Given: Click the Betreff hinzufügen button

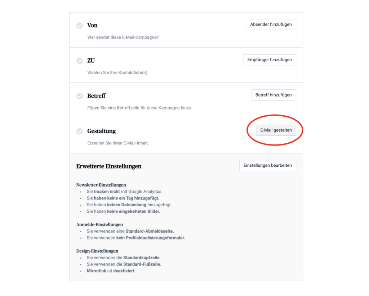Looking at the screenshot, I should pyautogui.click(x=274, y=95).
